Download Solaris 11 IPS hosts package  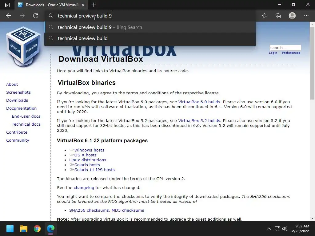click(x=94, y=170)
